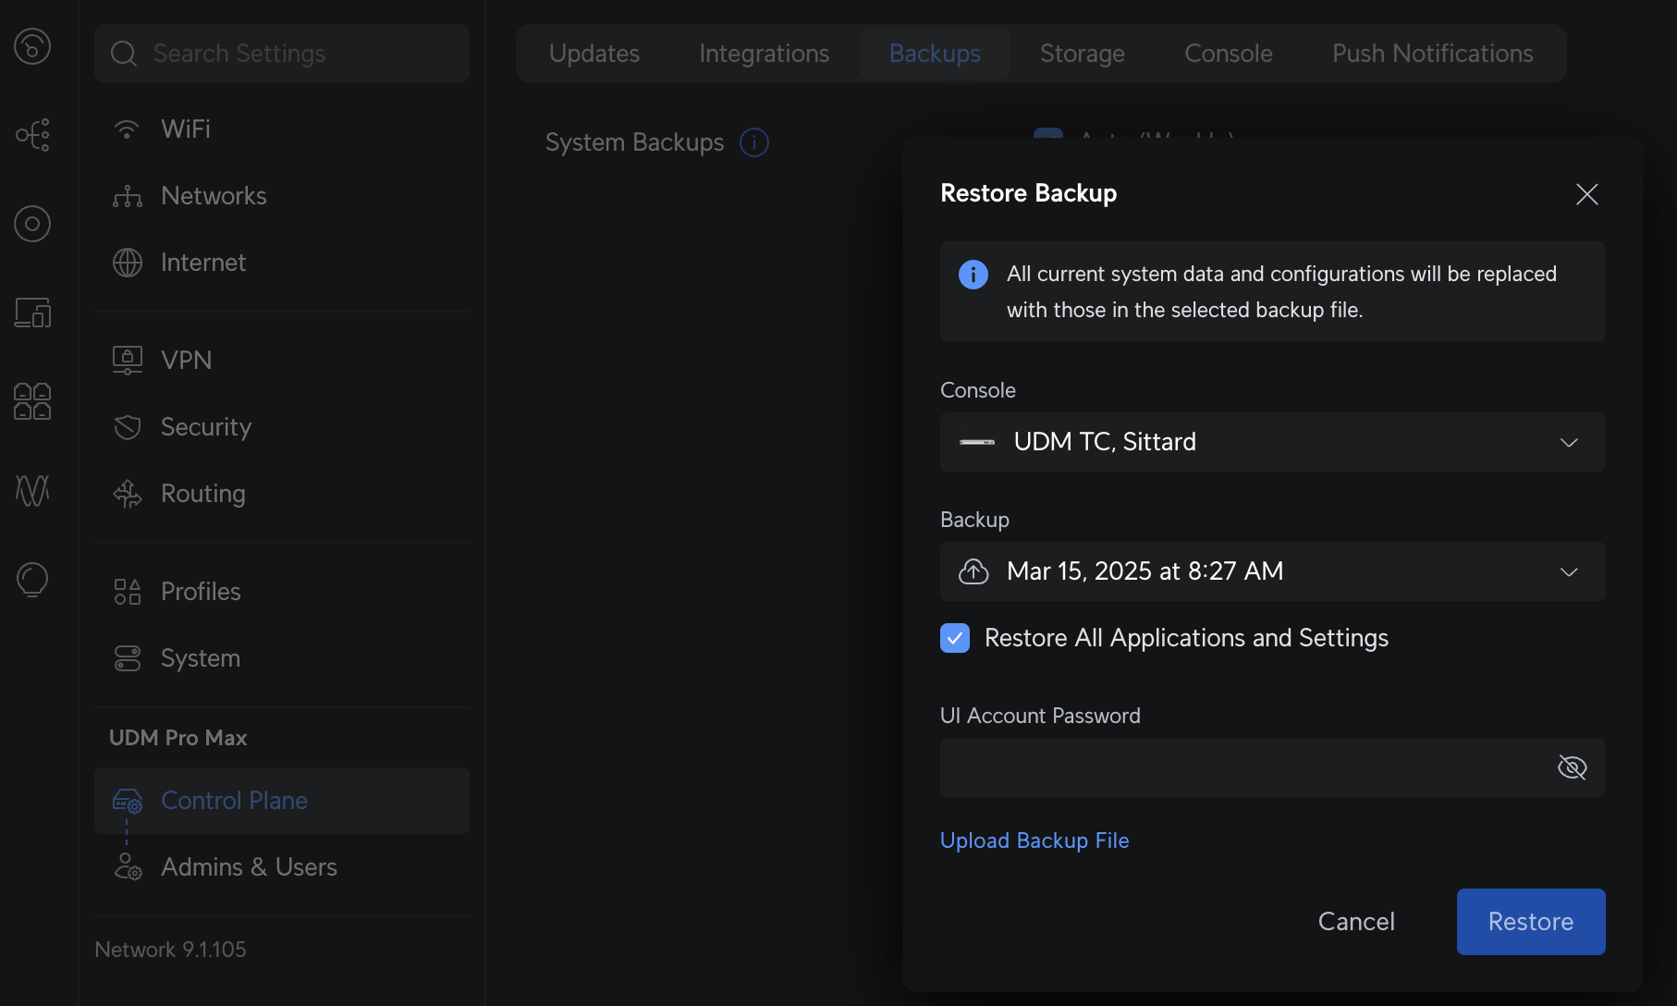Toggle password visibility eye icon
The height and width of the screenshot is (1006, 1677).
tap(1573, 767)
